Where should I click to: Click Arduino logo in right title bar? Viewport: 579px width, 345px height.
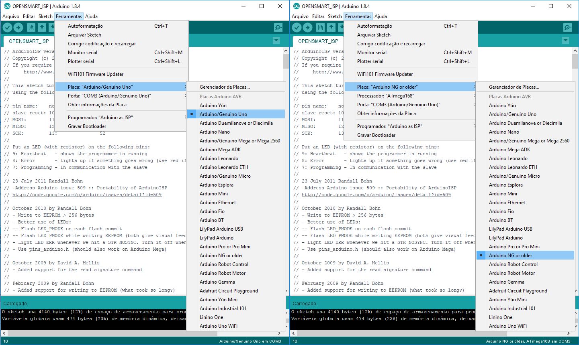[297, 6]
